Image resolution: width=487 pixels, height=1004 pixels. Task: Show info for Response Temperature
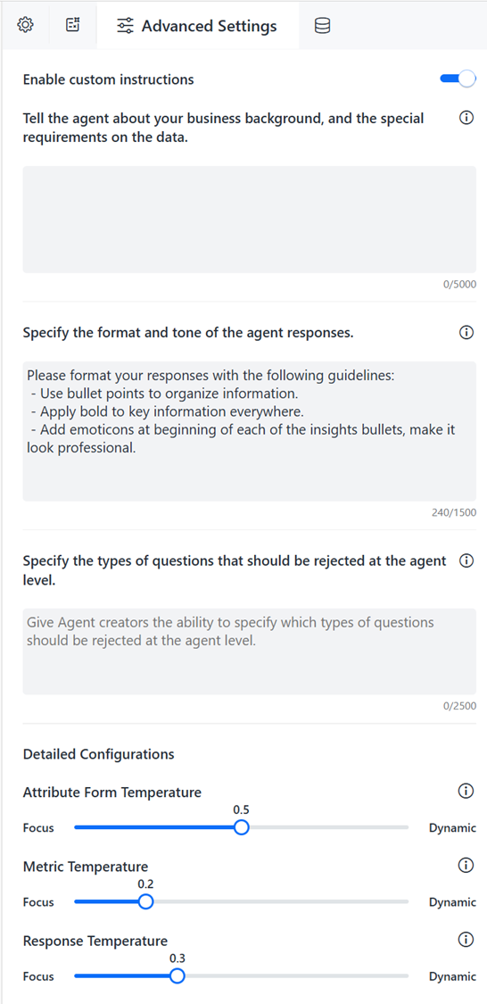click(x=466, y=940)
